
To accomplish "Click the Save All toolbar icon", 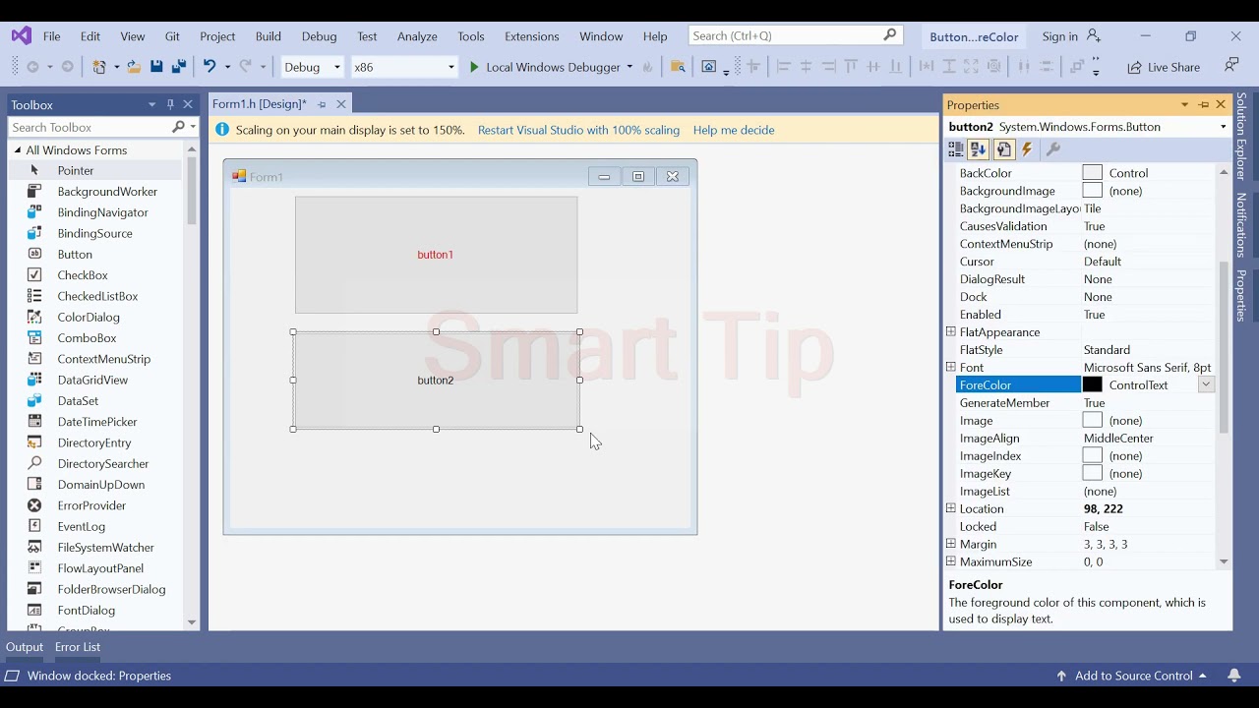I will point(179,67).
